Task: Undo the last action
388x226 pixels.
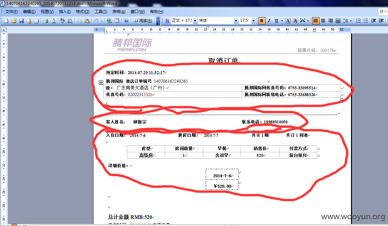Action: point(96,21)
